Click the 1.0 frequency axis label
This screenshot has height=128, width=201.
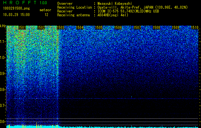tap(3, 58)
